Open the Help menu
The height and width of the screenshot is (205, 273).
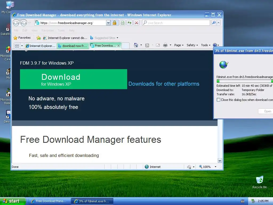coord(71,30)
